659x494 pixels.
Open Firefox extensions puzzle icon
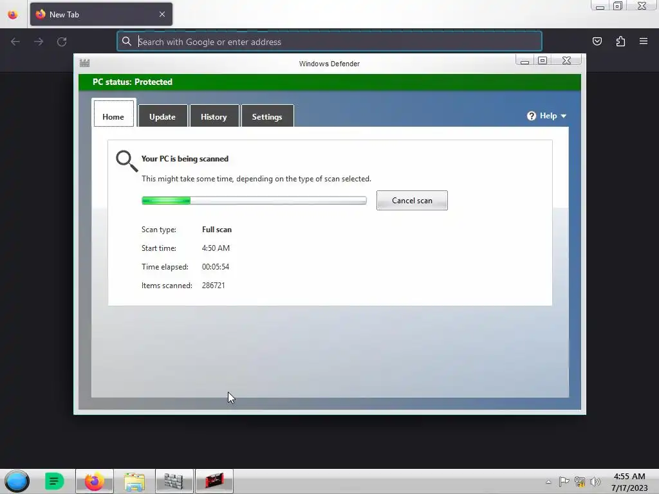point(620,41)
